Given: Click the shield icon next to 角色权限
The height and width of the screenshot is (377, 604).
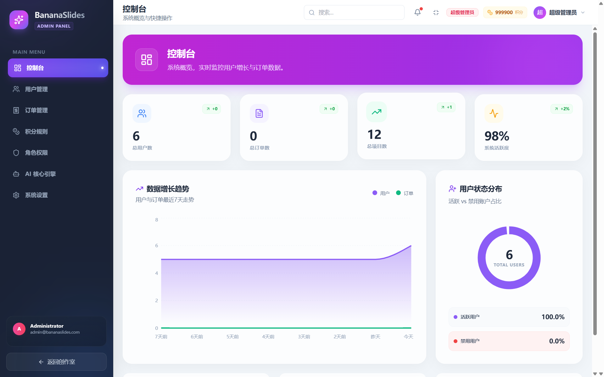Looking at the screenshot, I should pos(16,153).
